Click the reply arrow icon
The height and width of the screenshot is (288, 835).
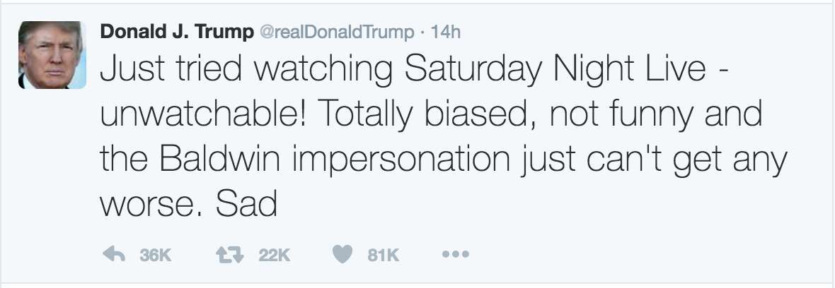[x=115, y=255]
